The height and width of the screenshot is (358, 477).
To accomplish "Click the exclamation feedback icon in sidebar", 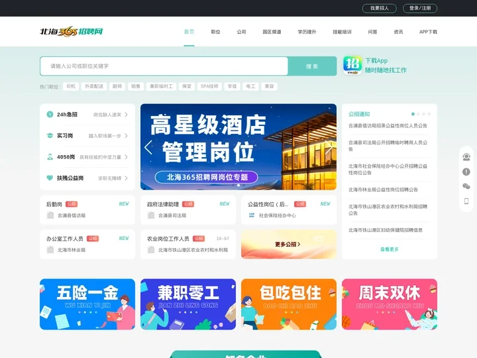I will [x=466, y=172].
